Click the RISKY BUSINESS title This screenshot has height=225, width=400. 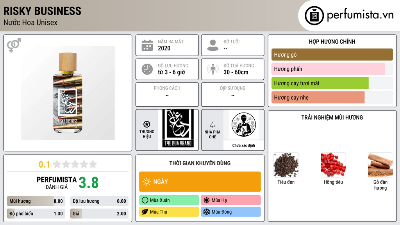(x=42, y=11)
